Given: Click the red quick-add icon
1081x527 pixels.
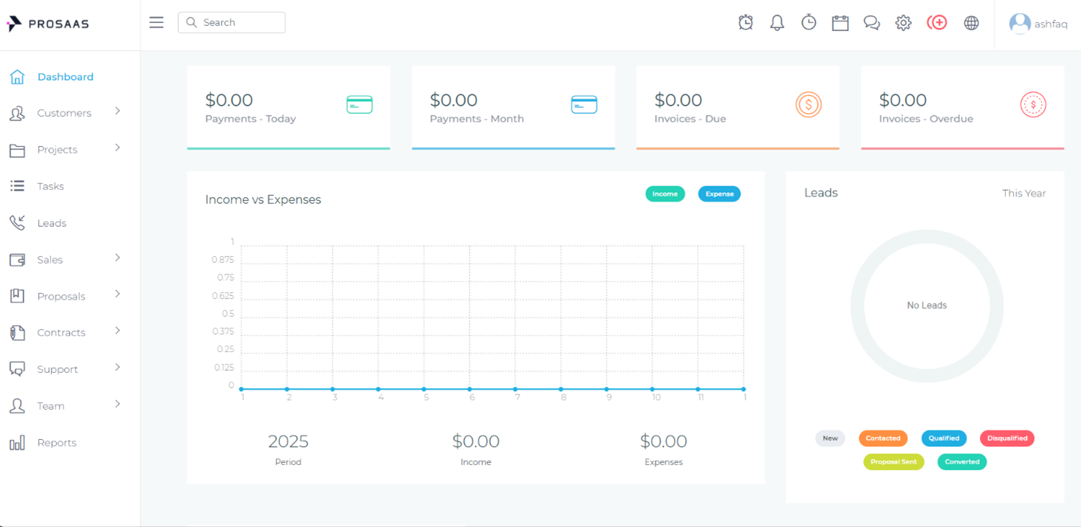Looking at the screenshot, I should click(x=936, y=22).
